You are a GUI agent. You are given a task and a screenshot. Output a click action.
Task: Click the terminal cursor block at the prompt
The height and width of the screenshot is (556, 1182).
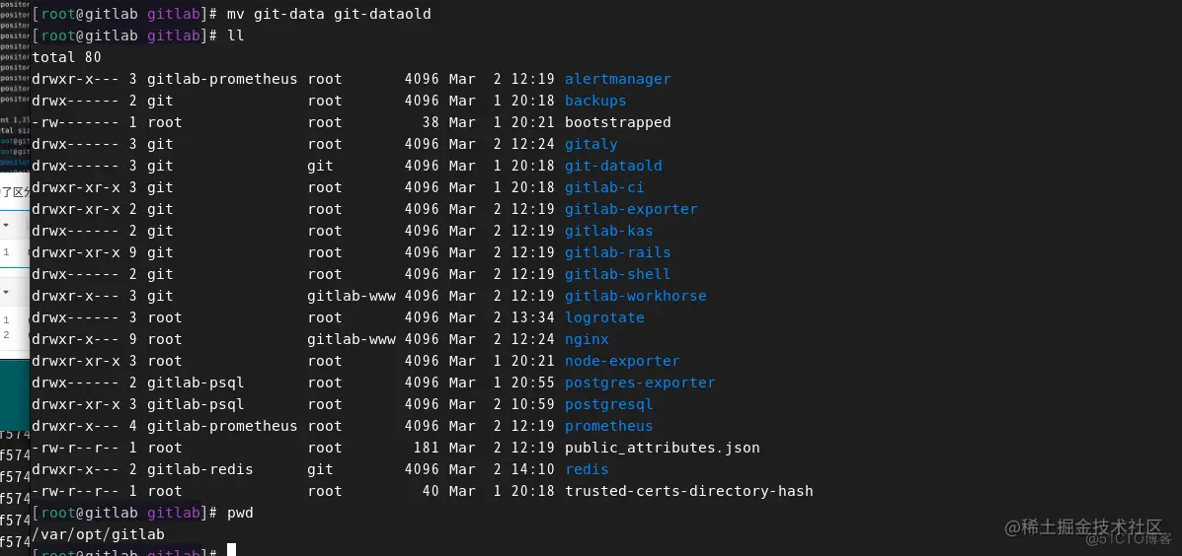(x=231, y=550)
